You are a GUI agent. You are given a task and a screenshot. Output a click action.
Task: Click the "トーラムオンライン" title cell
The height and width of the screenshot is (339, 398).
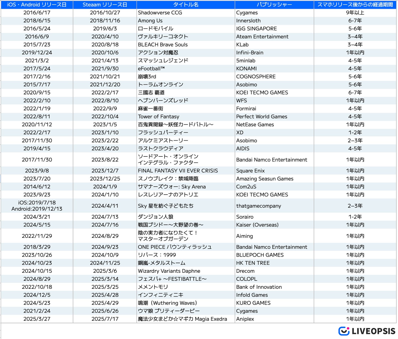click(x=186, y=85)
